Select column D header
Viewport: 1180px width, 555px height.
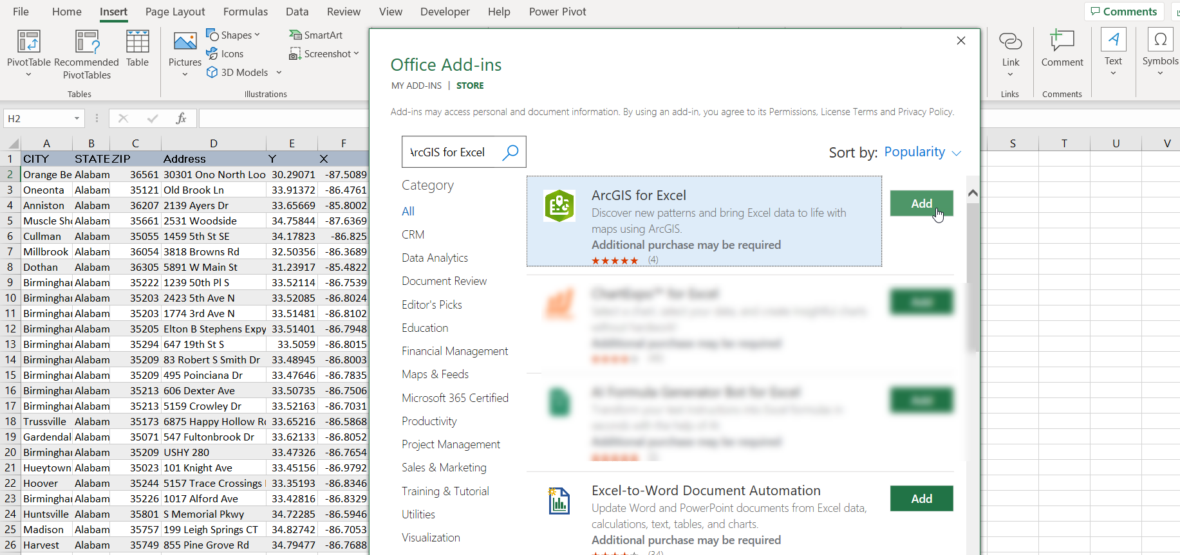[214, 143]
